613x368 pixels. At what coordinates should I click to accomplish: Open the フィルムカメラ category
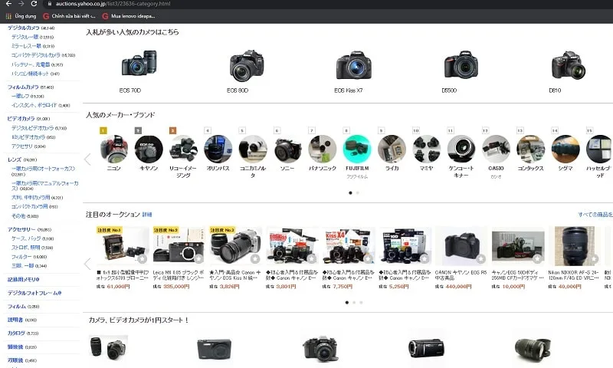(x=23, y=87)
